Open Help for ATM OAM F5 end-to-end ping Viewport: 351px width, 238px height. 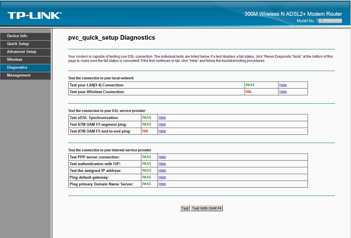click(x=162, y=131)
